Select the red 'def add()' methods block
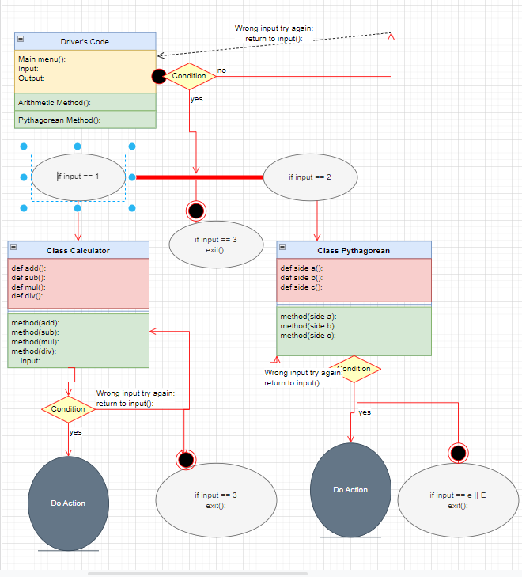Screen dimensions: 522x577 [x=78, y=283]
